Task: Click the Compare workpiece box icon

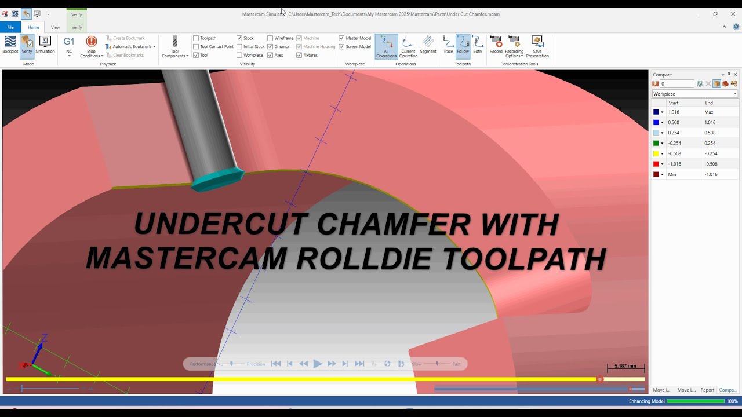Action: 716,84
